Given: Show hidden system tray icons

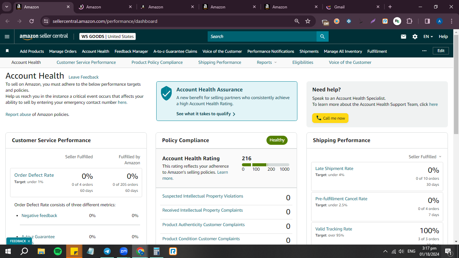Looking at the screenshot, I should click(385, 251).
